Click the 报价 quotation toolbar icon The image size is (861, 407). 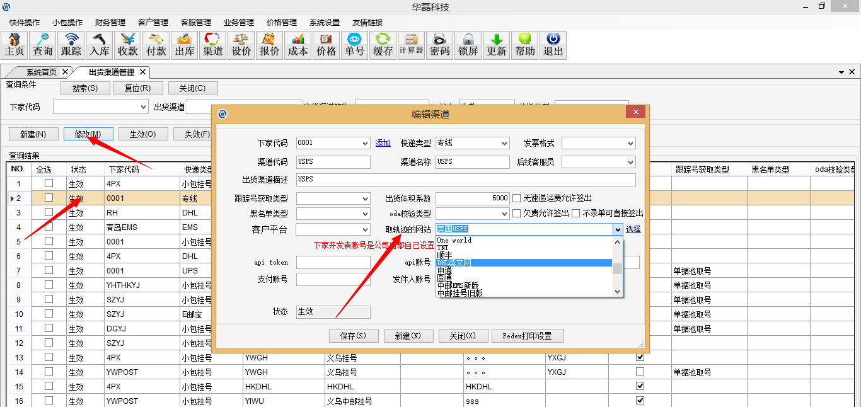pos(270,45)
